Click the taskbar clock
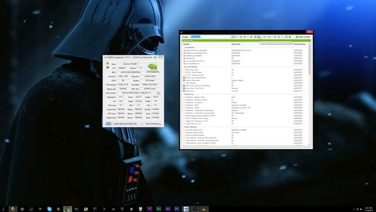 coord(369,209)
